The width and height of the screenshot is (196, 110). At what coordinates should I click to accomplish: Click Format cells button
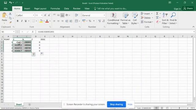pos(147,22)
